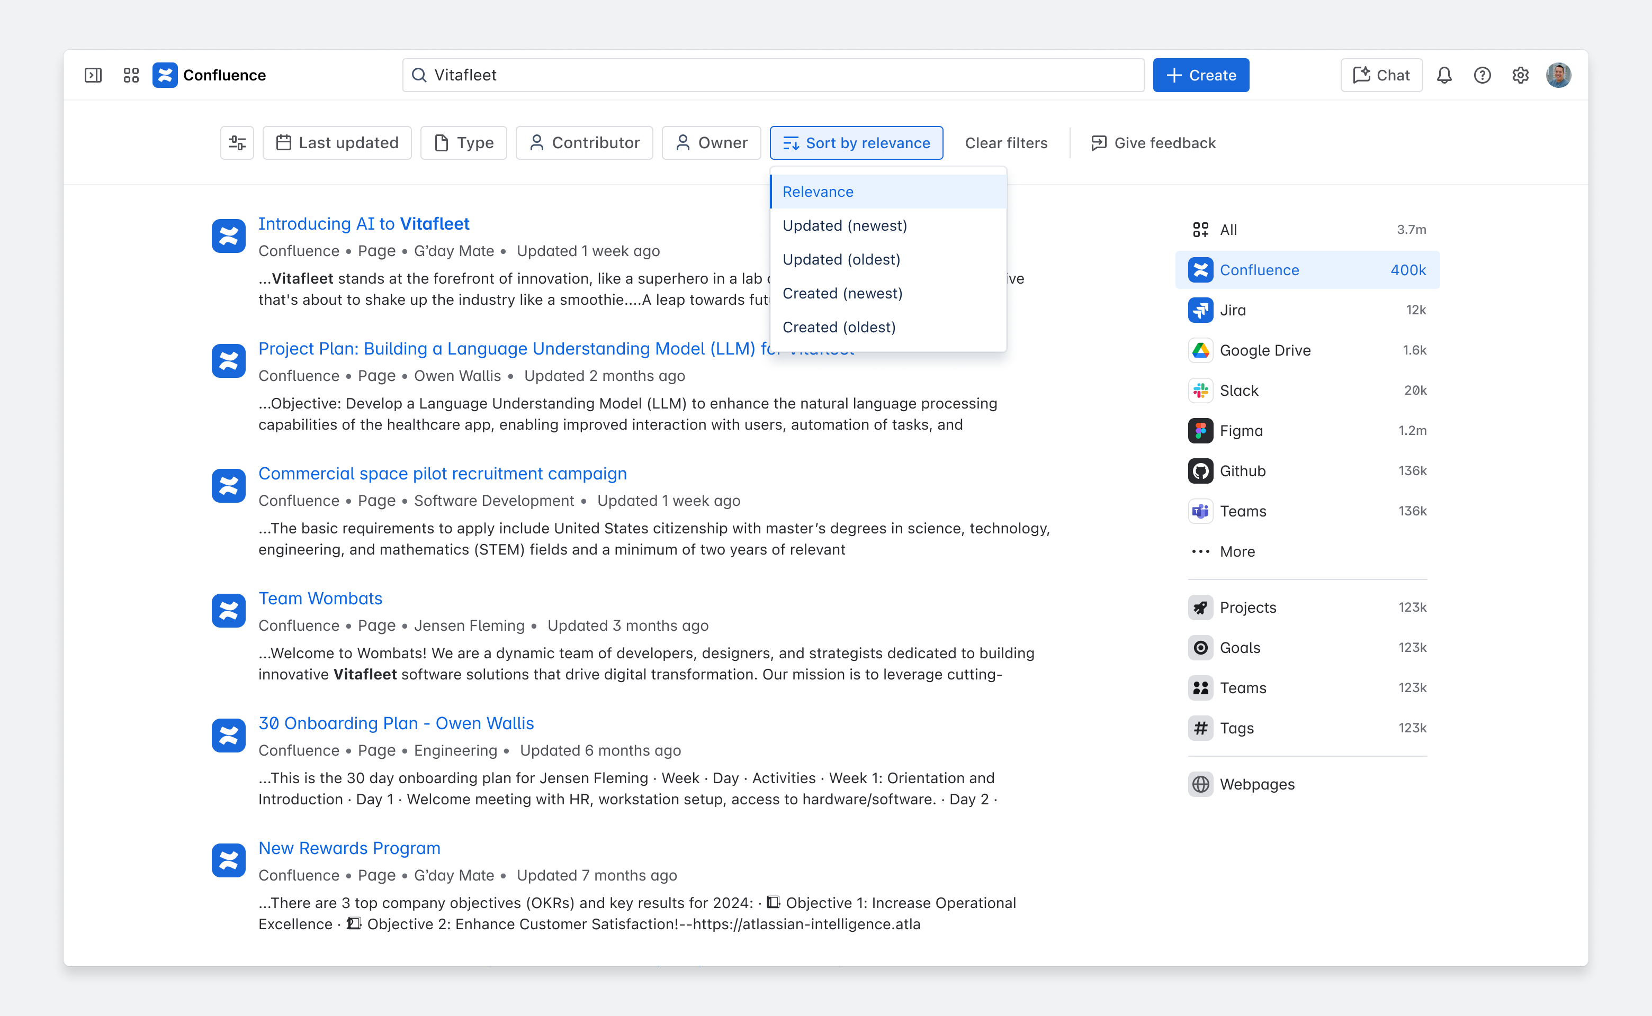Open the notifications bell

coord(1443,75)
